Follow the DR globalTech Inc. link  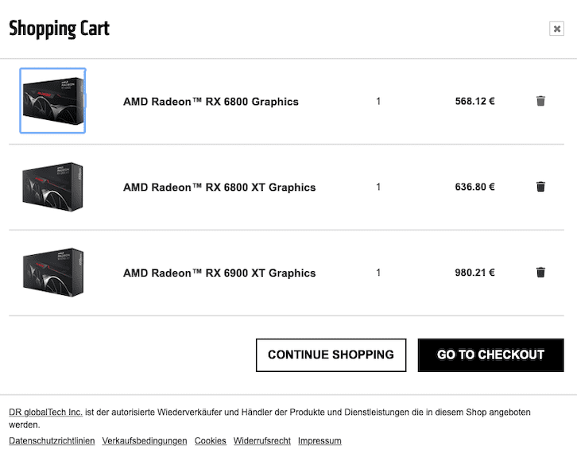click(45, 413)
